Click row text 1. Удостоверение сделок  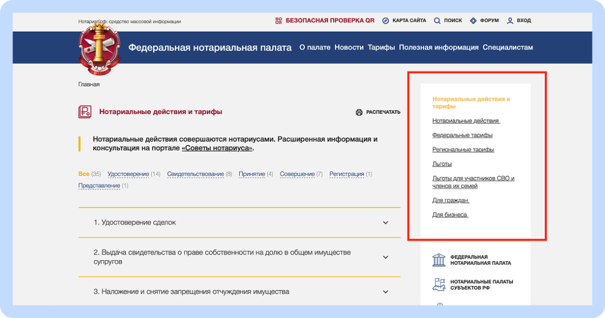tap(135, 222)
